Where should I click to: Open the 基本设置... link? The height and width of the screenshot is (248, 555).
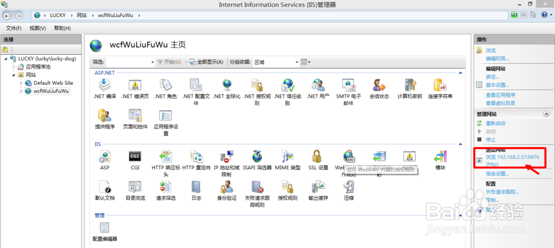(x=497, y=85)
